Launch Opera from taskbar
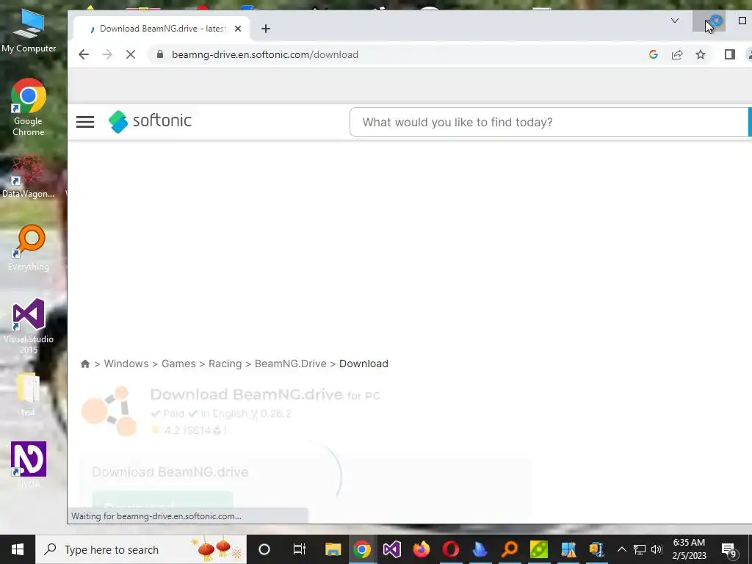Viewport: 752px width, 564px height. [451, 549]
